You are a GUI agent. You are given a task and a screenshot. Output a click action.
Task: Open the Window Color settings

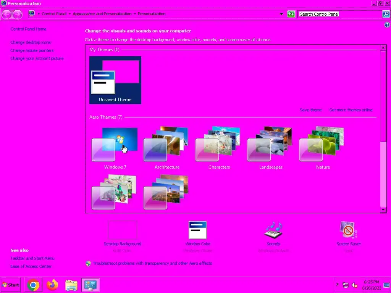coord(197,230)
